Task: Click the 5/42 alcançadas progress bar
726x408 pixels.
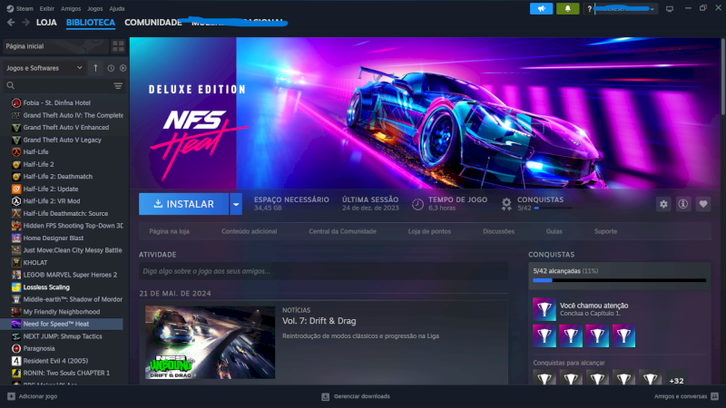Action: coord(620,280)
